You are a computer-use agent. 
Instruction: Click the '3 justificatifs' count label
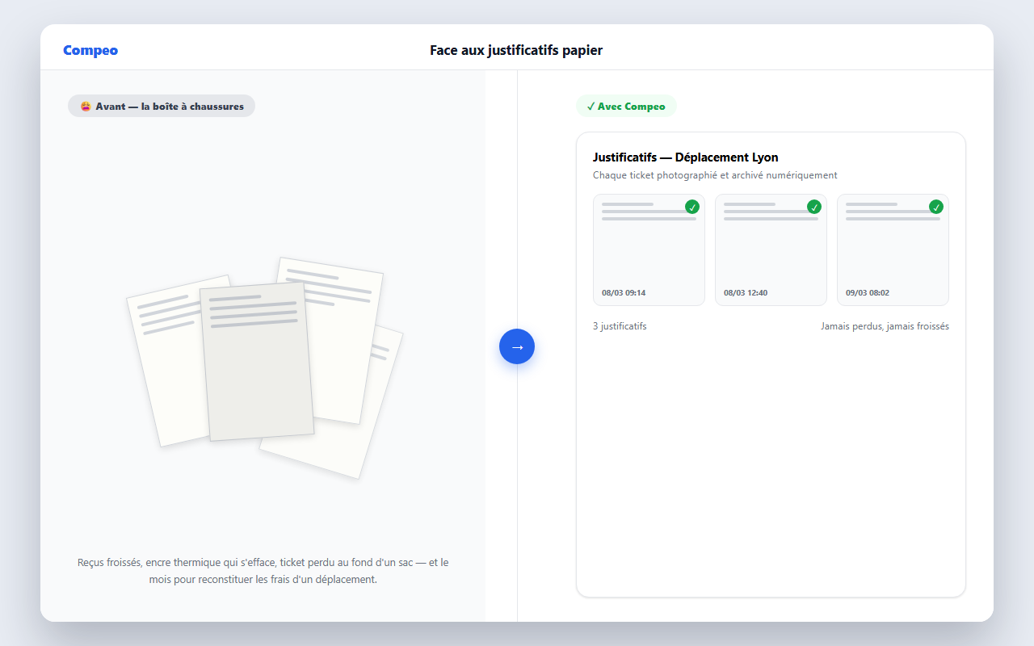pyautogui.click(x=620, y=326)
